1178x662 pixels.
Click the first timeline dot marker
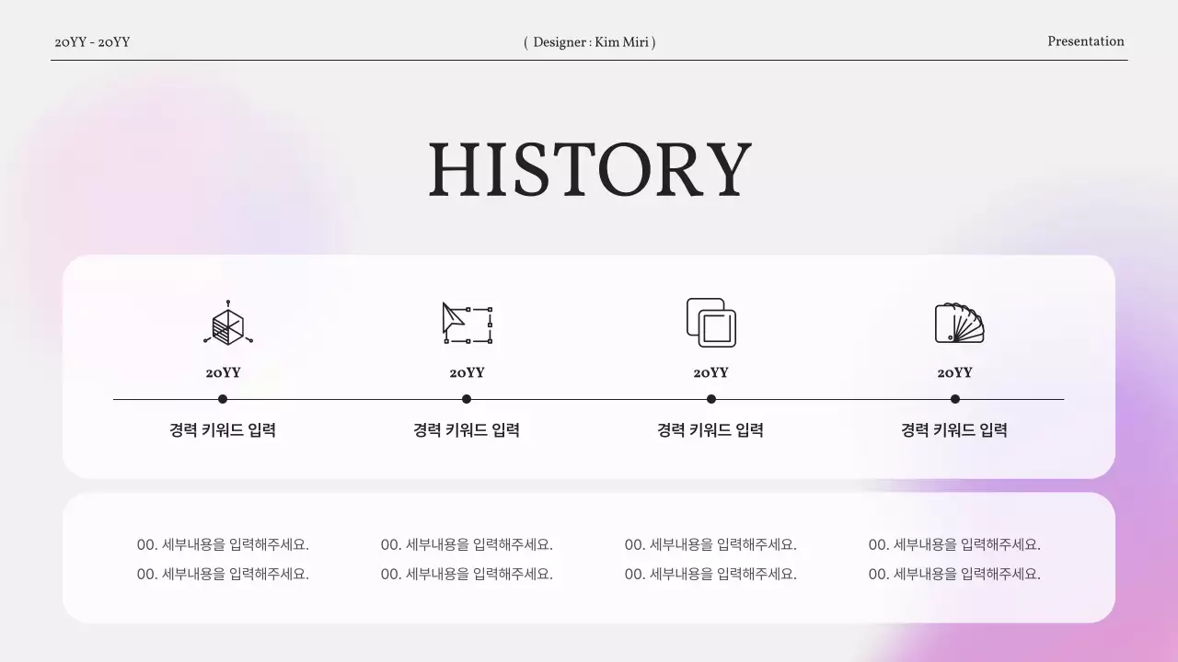click(x=222, y=399)
